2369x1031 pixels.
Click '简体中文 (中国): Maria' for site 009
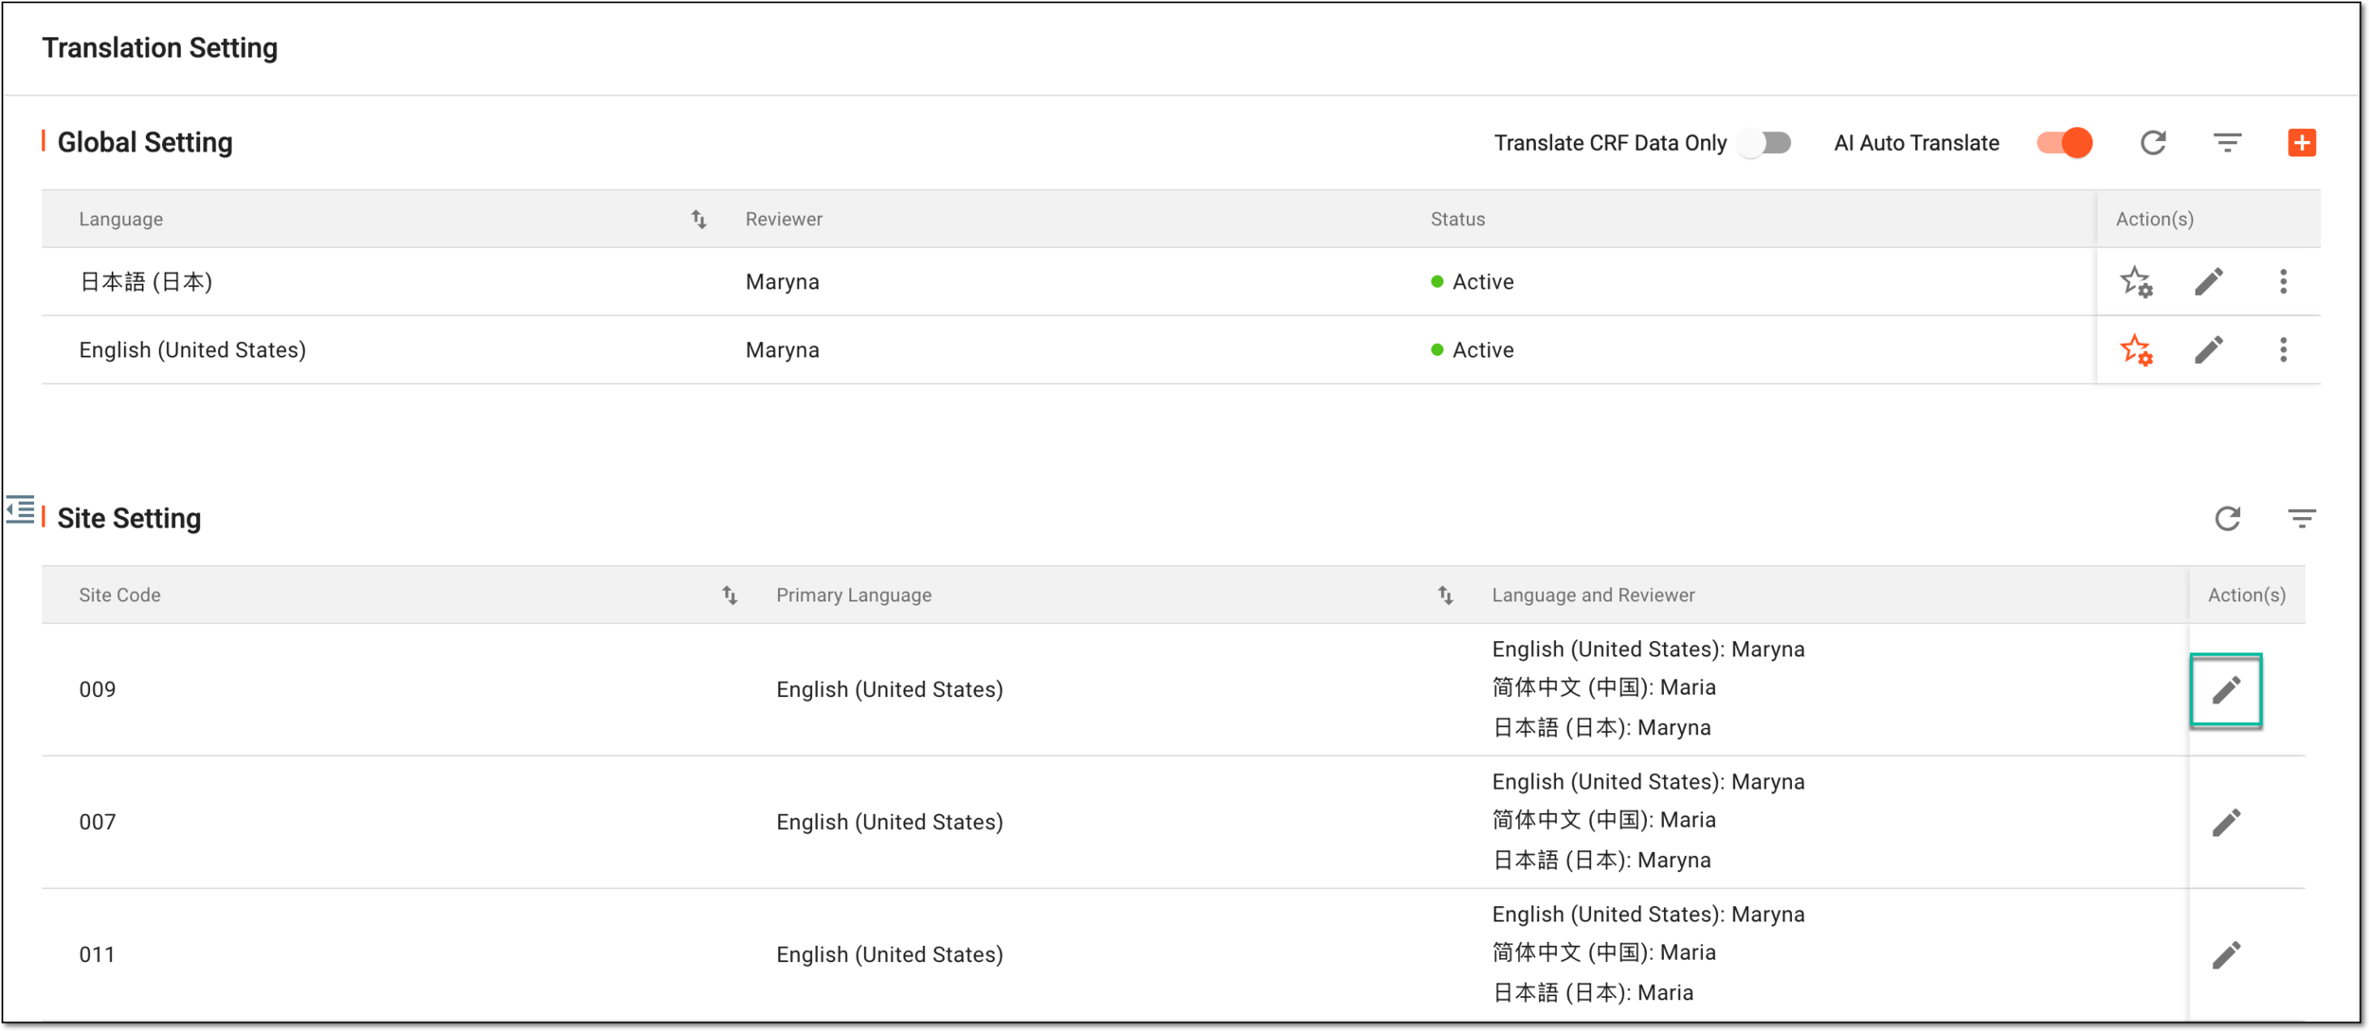[1603, 688]
